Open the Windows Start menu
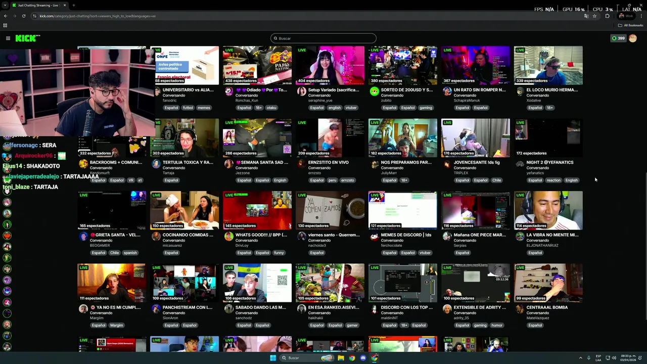 [273, 358]
